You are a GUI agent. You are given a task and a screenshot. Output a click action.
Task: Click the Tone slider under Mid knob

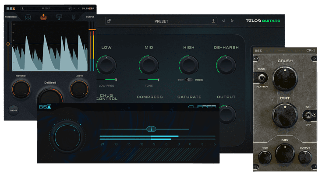158,80
